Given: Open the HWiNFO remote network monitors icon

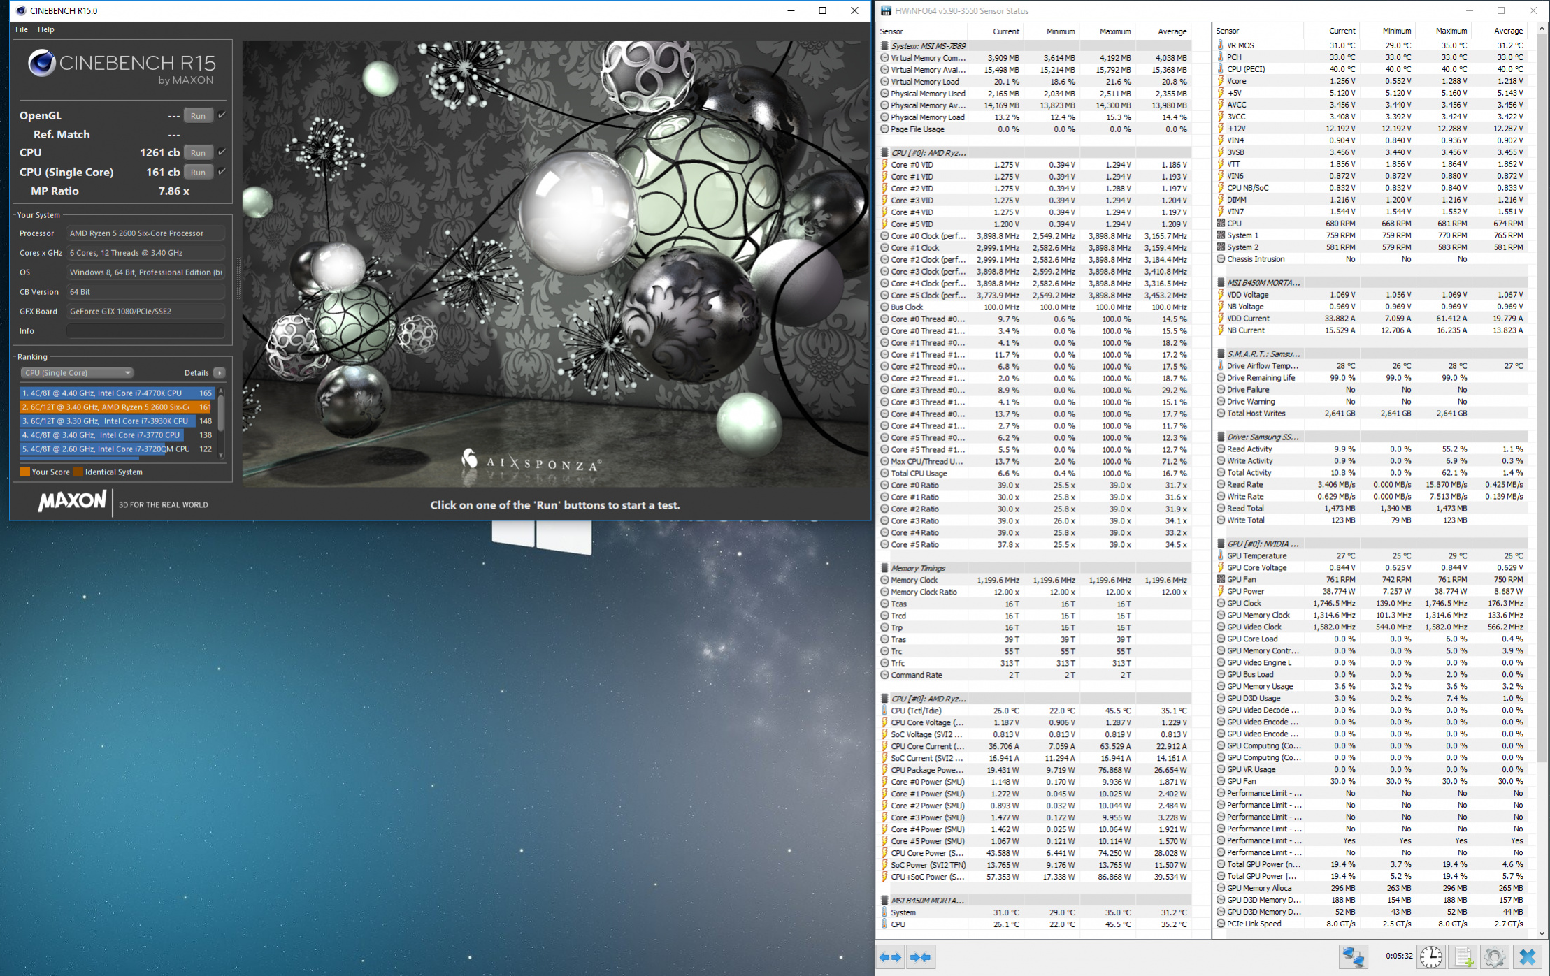Looking at the screenshot, I should click(x=1353, y=956).
